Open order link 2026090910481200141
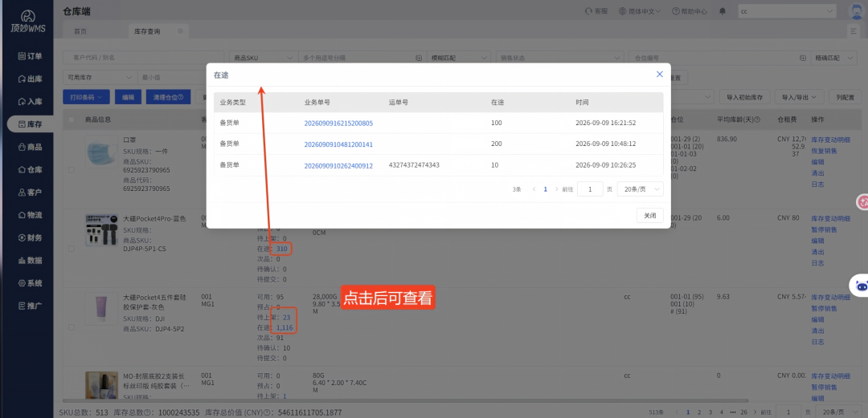 pyautogui.click(x=338, y=144)
